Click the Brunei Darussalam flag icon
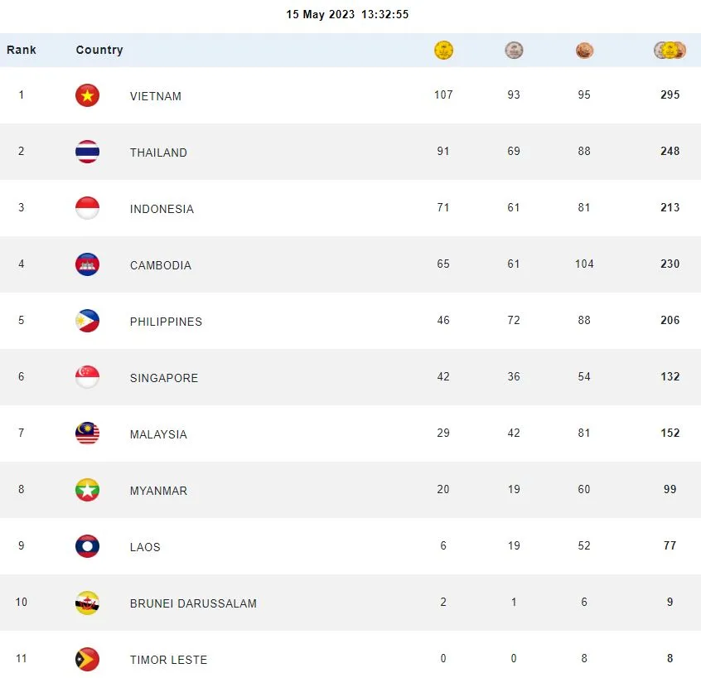Image resolution: width=701 pixels, height=678 pixels. pyautogui.click(x=87, y=603)
